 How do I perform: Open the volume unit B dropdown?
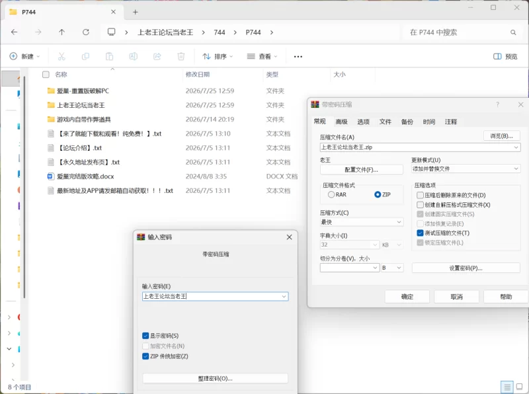point(392,268)
